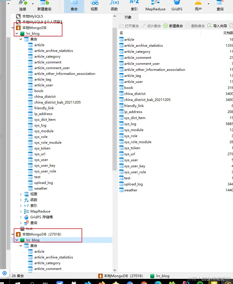Viewport: 233px width, 284px height.
Task: Select the first 本地MongoDB connection
Action: pos(34,28)
